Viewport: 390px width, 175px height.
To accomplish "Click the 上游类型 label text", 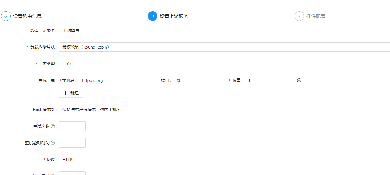I will coord(47,64).
